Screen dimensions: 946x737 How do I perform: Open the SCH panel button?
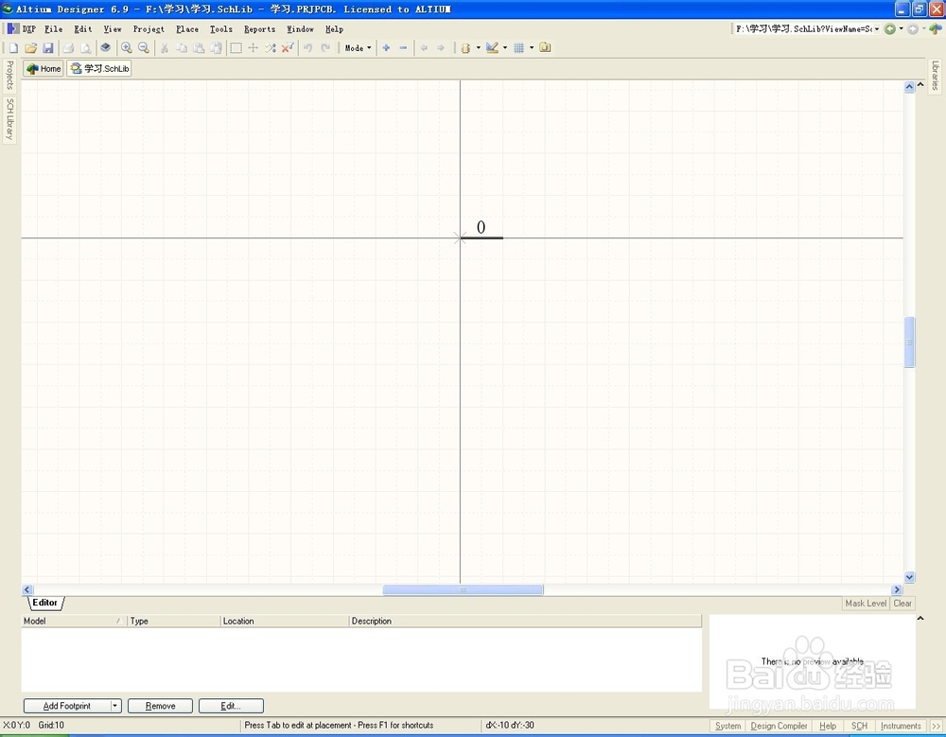pos(859,727)
